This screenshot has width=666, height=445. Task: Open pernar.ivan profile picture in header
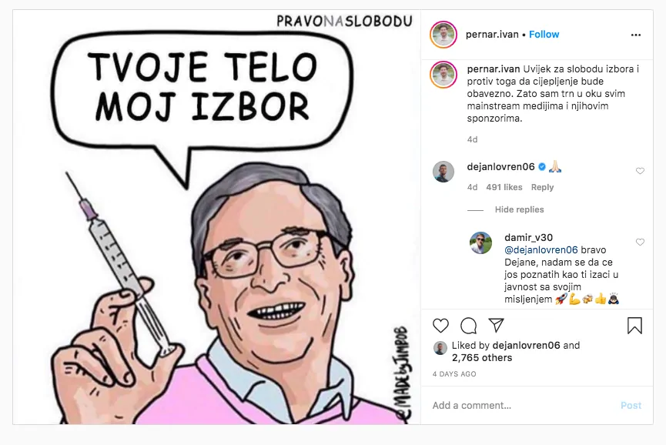[443, 35]
